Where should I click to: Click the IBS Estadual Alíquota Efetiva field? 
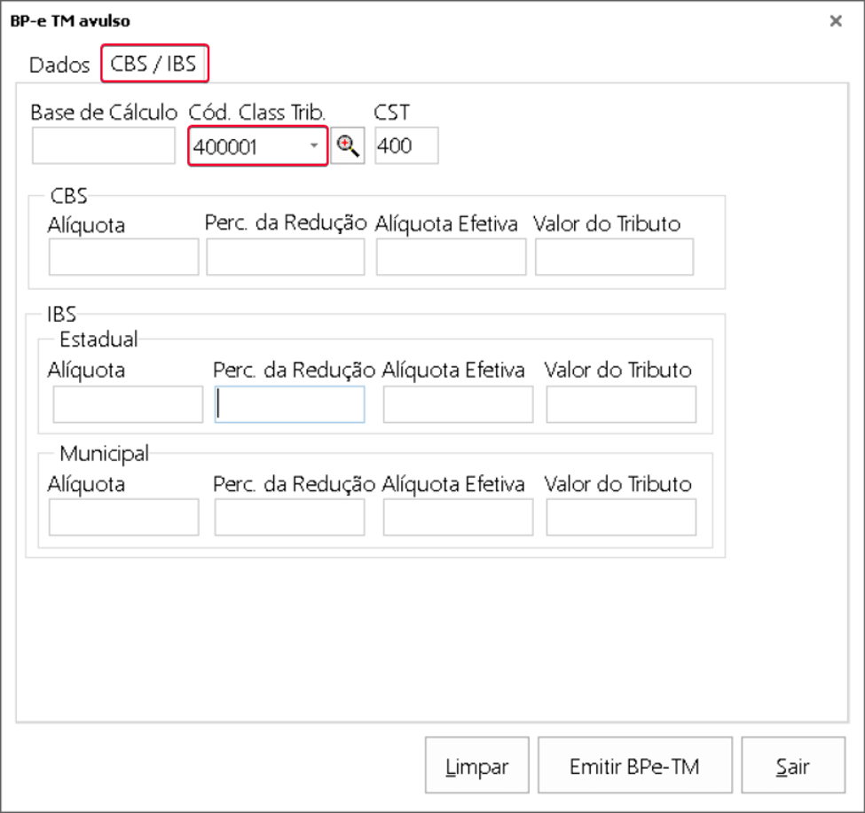click(459, 404)
